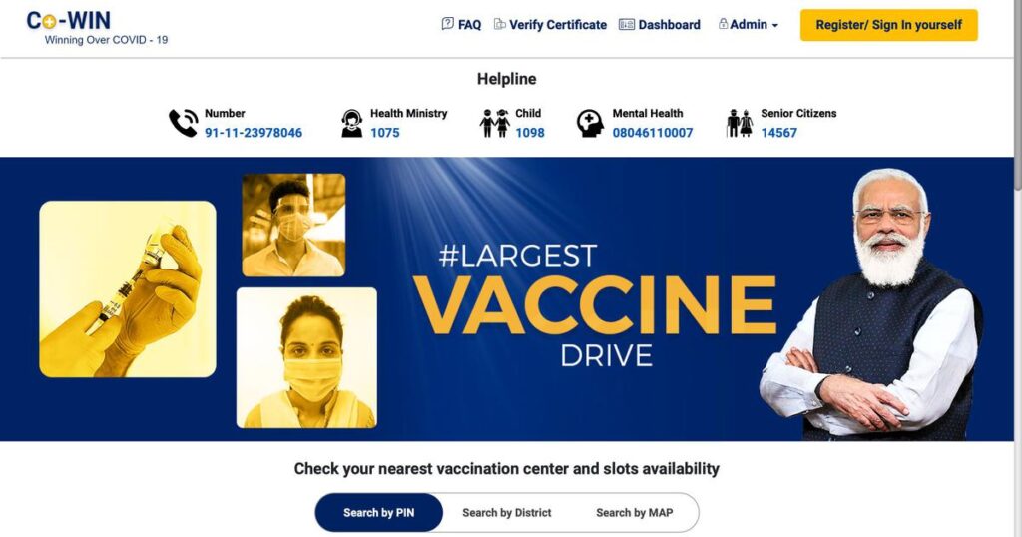Click the Senior Citizens icon
Viewport: 1022px width, 537px height.
pos(740,123)
